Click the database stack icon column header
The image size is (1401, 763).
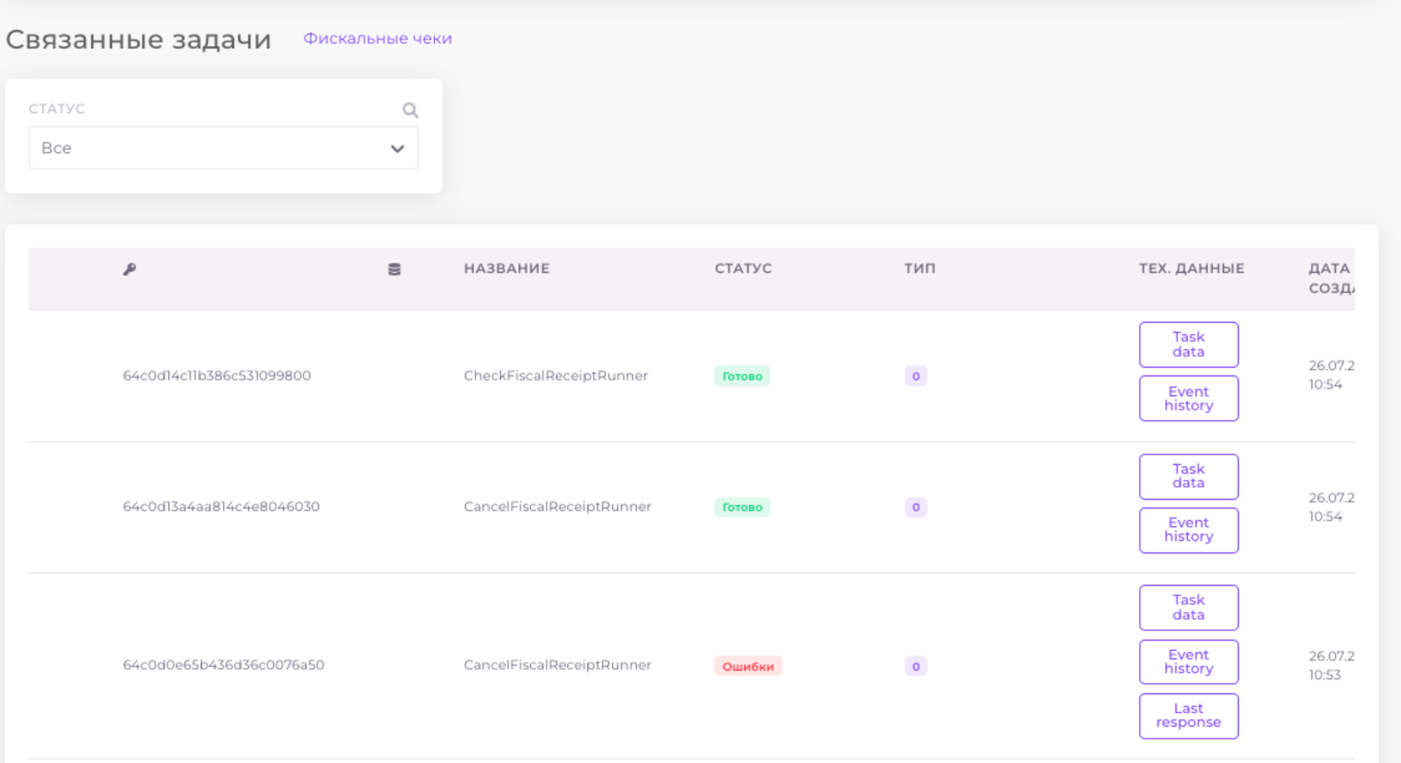pyautogui.click(x=394, y=269)
